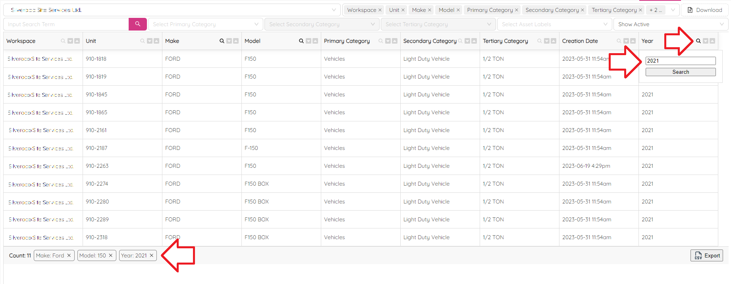Image resolution: width=731 pixels, height=284 pixels.
Task: Open Select Tertiary Category dropdown
Action: (438, 24)
